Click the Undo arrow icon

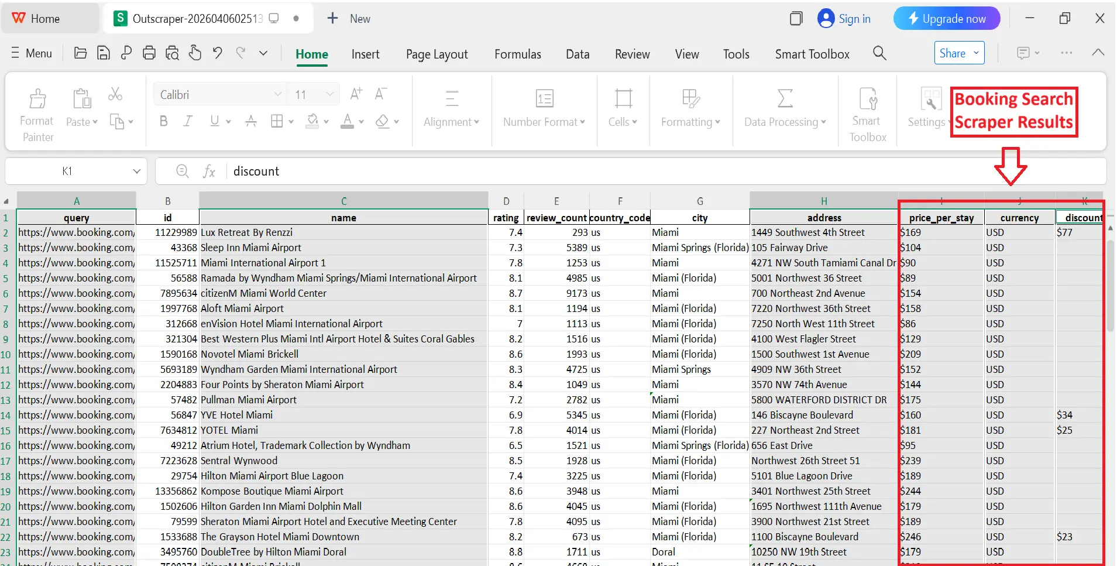coord(218,53)
